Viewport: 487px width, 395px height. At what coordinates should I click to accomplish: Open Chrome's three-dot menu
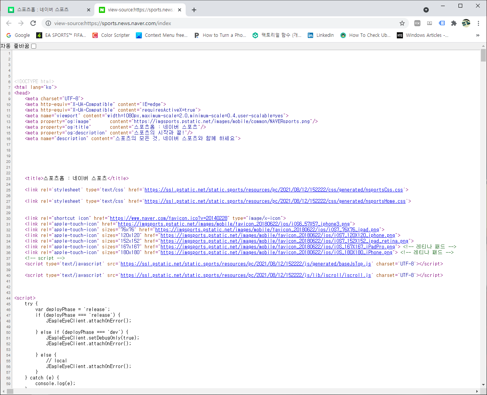(478, 23)
